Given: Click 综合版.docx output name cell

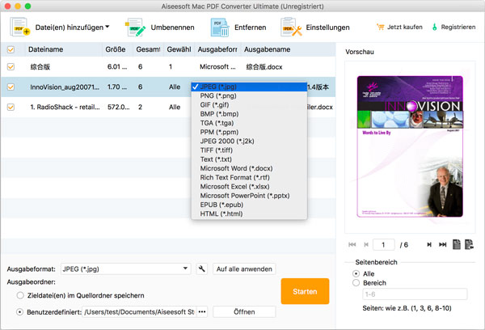Looking at the screenshot, I should [264, 67].
